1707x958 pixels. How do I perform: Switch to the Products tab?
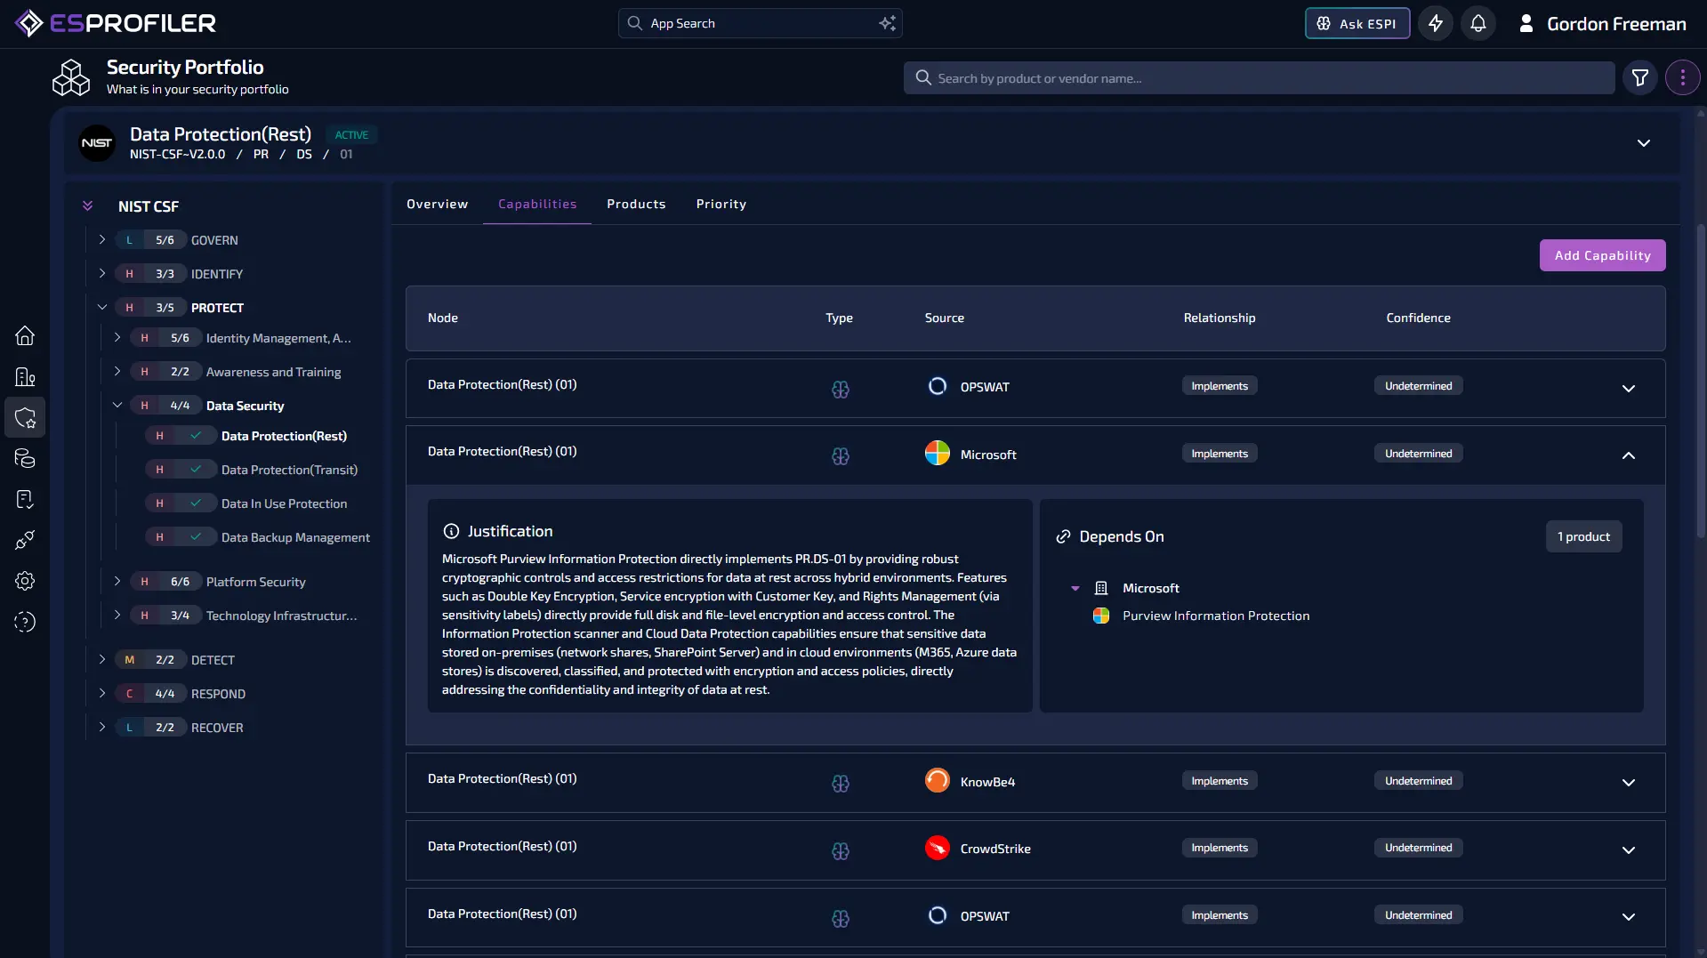[x=636, y=204]
